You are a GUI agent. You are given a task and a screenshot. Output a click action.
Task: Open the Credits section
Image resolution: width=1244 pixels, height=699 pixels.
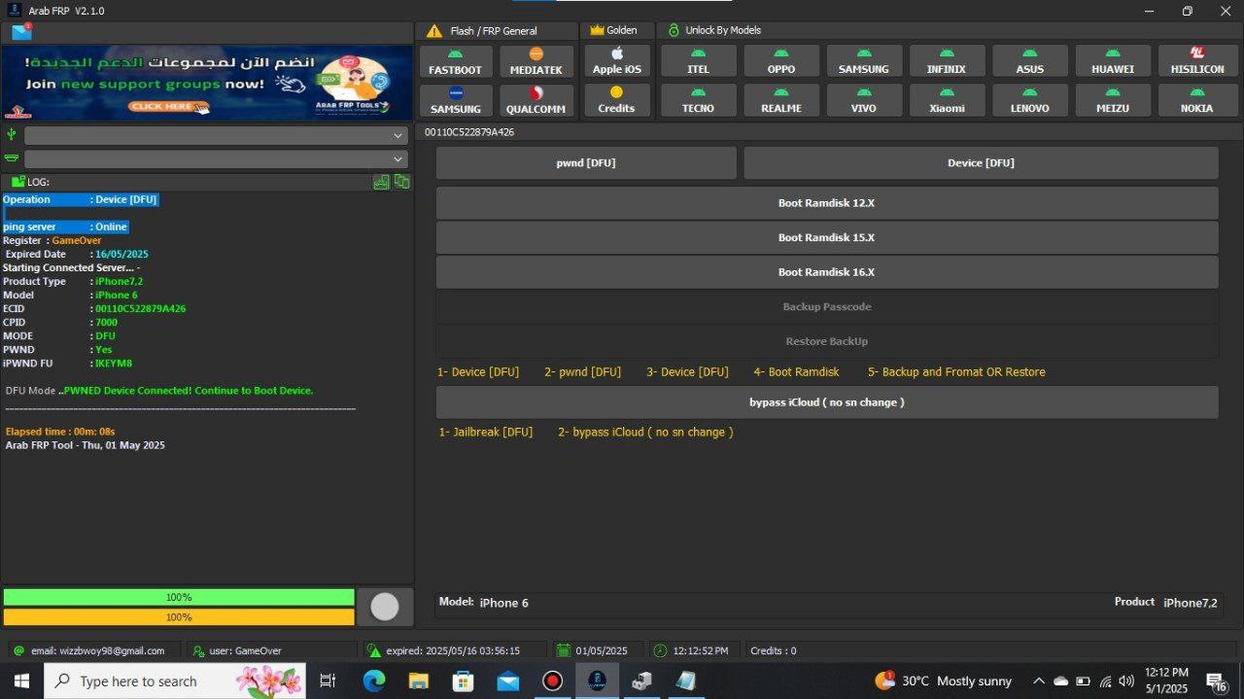tap(616, 100)
